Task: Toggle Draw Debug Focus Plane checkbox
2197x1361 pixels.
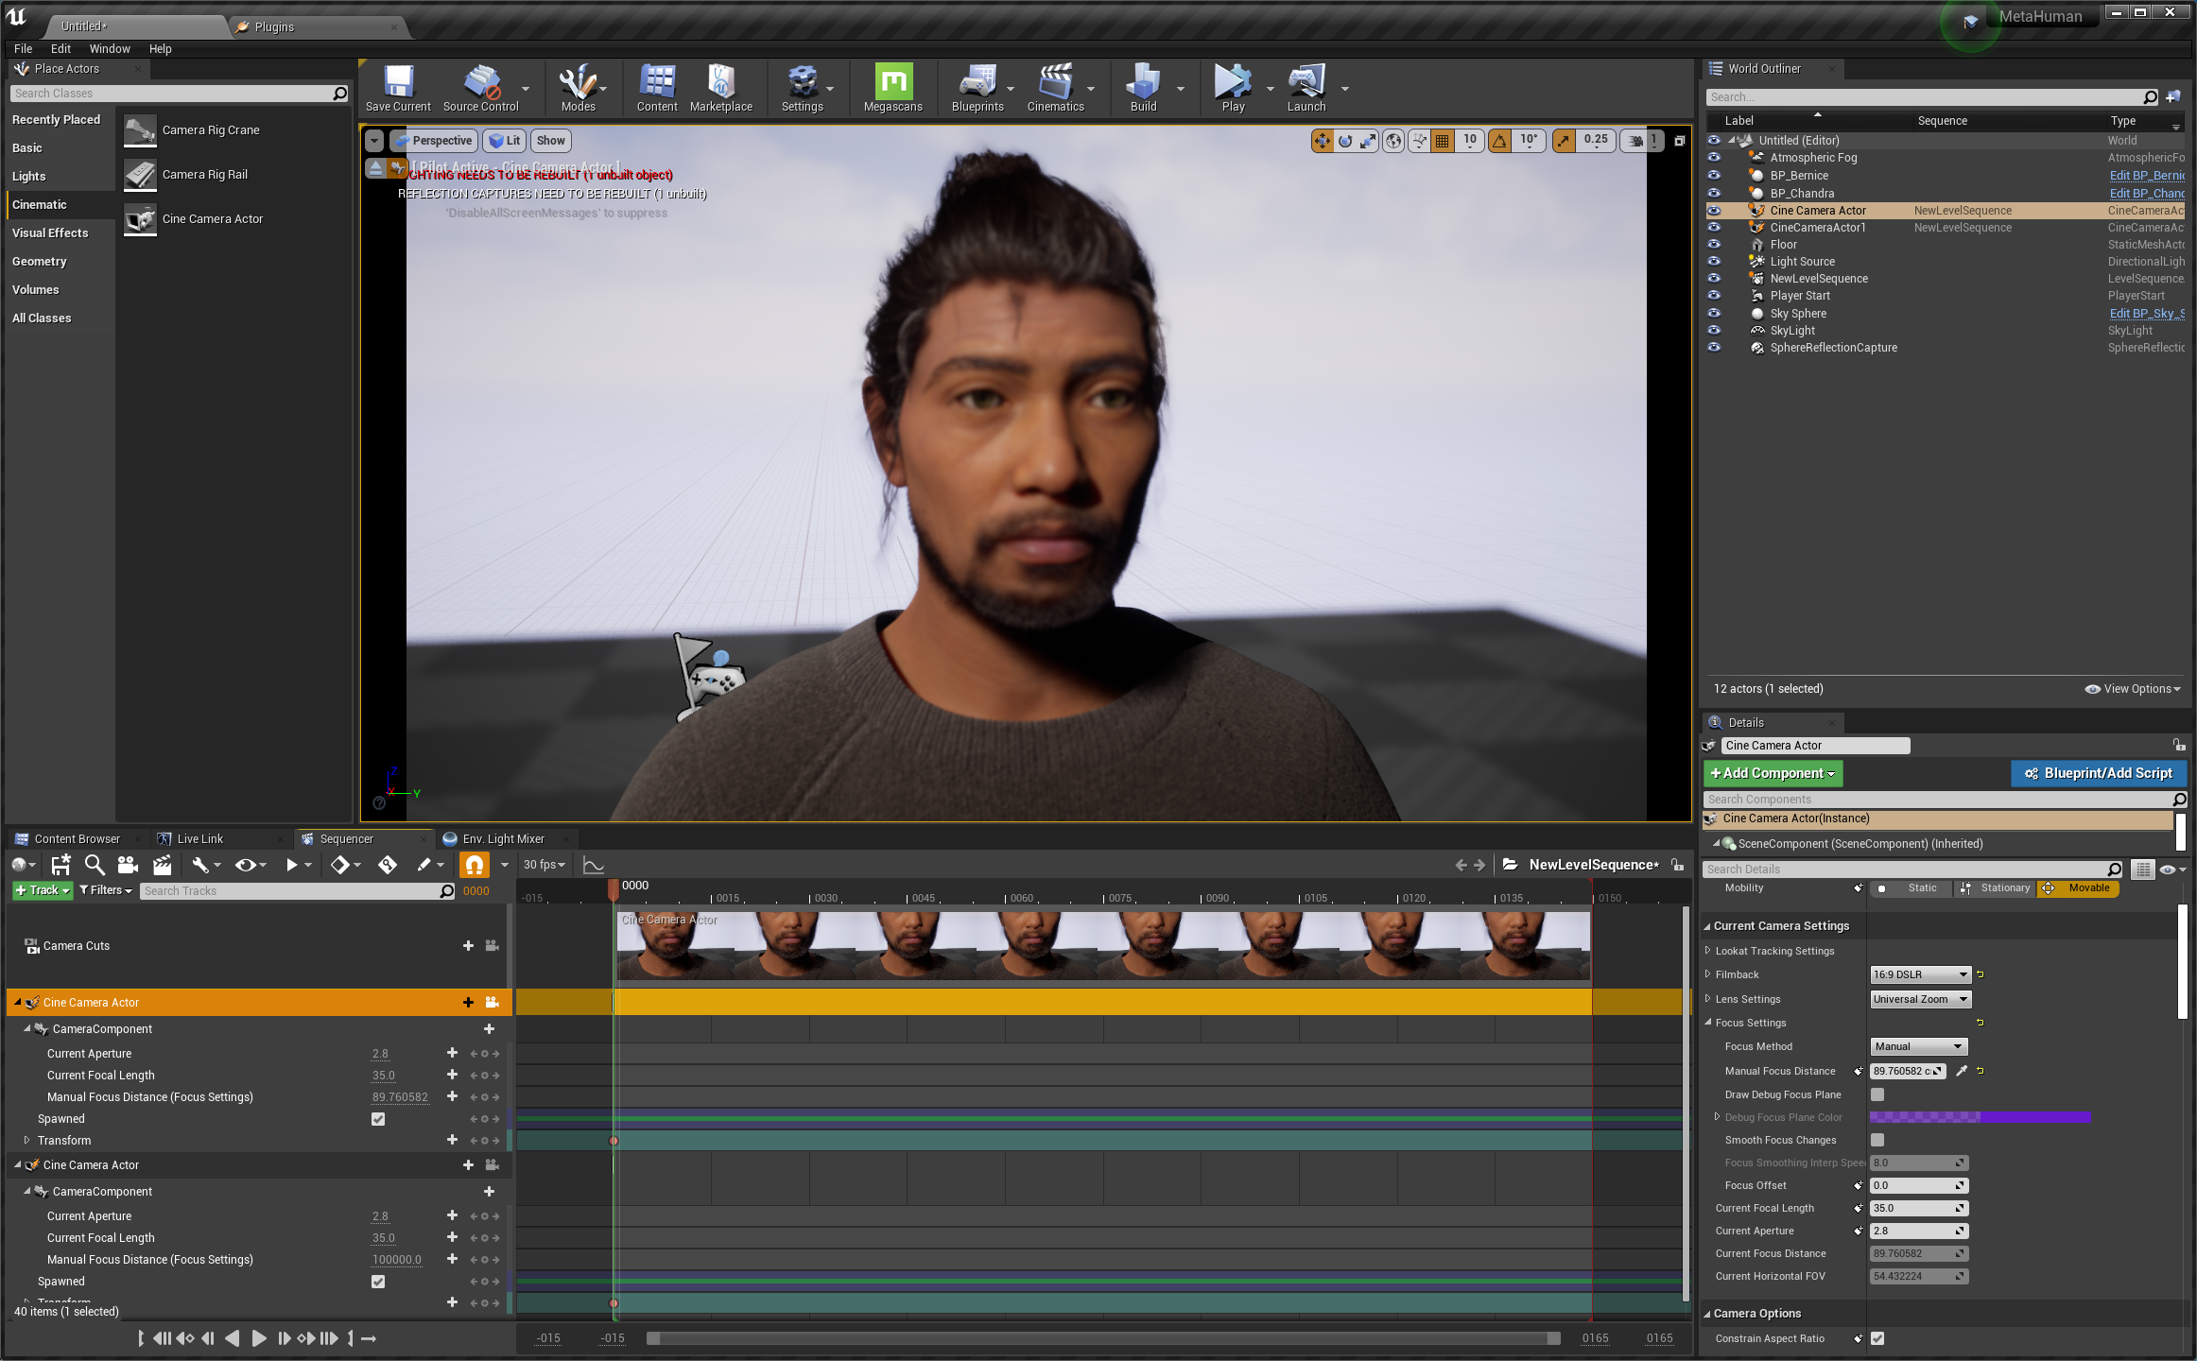Action: (x=1877, y=1094)
